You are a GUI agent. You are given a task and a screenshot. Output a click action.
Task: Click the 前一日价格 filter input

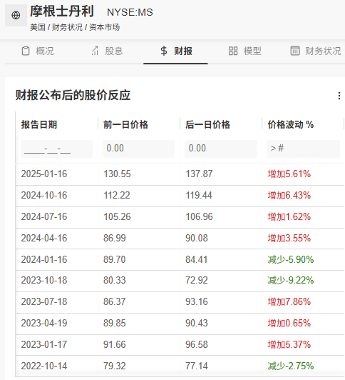[x=138, y=149]
